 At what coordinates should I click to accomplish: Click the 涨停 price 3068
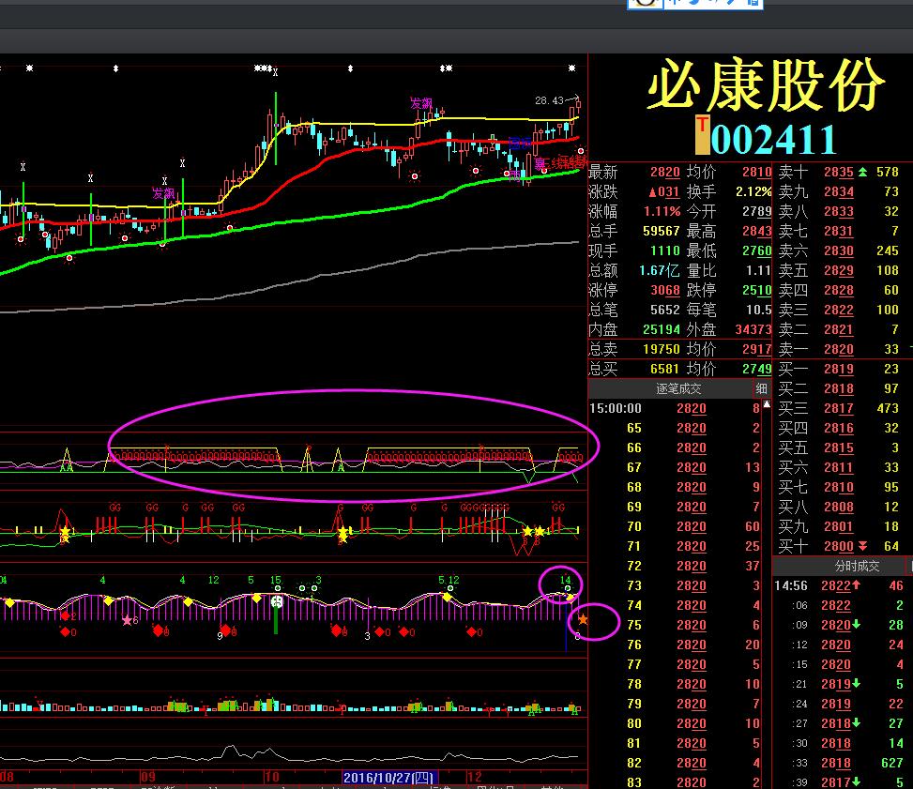[665, 290]
